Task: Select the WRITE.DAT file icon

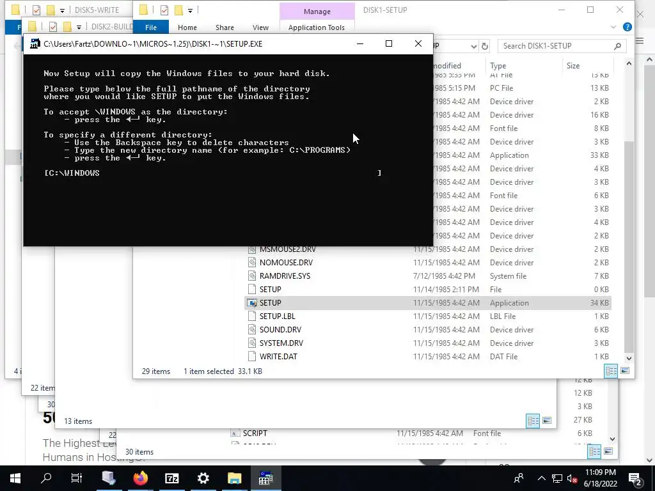Action: [x=252, y=356]
